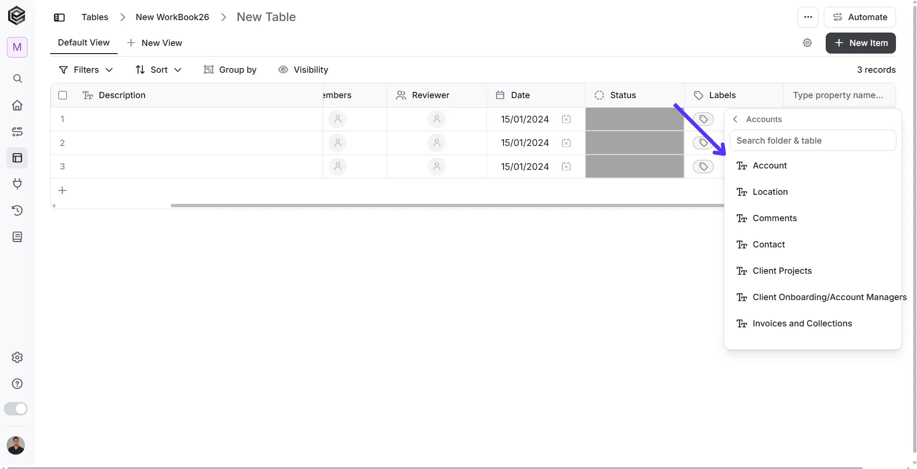The image size is (917, 469).
Task: Click the label tag in row 1
Action: [703, 119]
